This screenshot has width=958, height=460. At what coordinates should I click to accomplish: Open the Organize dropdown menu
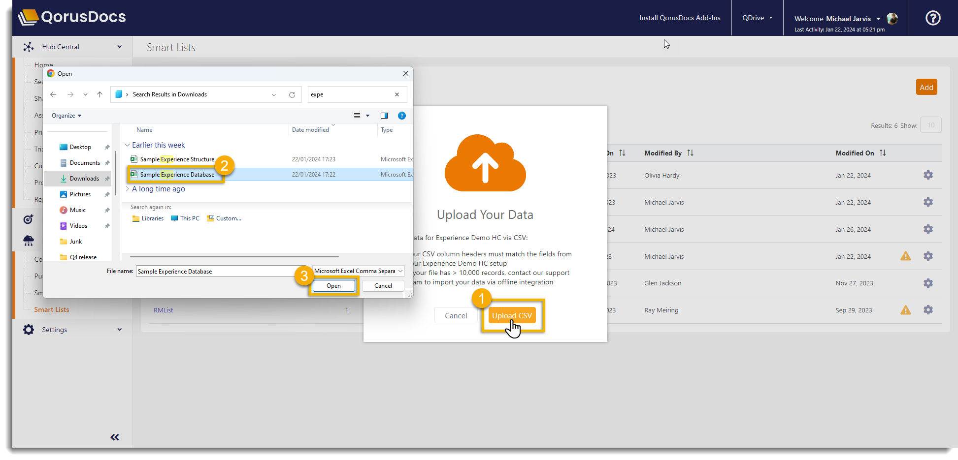click(66, 116)
